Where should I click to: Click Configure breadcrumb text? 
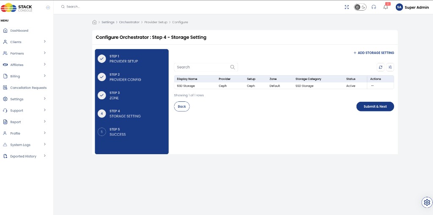point(180,22)
